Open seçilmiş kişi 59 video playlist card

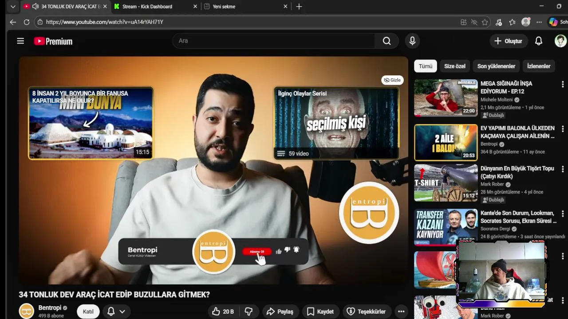(x=337, y=123)
